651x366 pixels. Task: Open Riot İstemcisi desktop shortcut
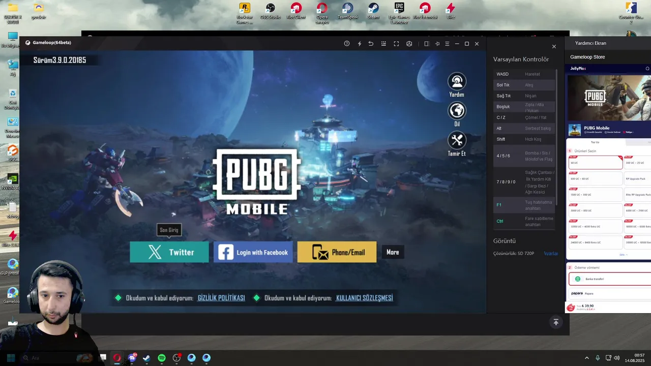point(425,11)
